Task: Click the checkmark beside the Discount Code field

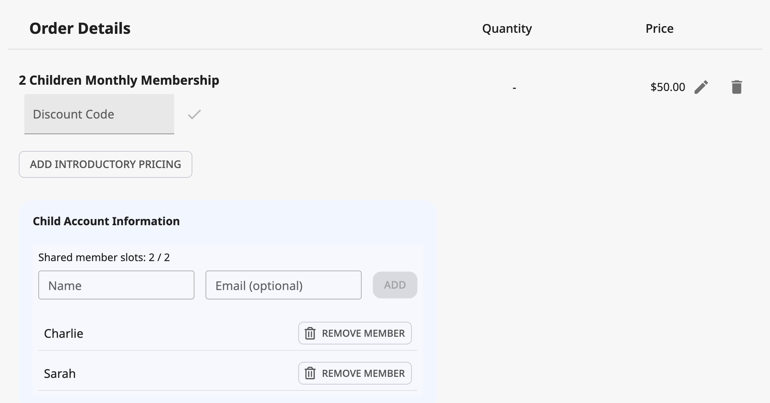Action: coord(194,114)
